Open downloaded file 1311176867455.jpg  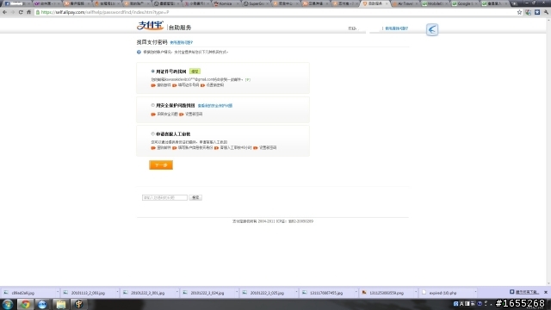pos(326,293)
